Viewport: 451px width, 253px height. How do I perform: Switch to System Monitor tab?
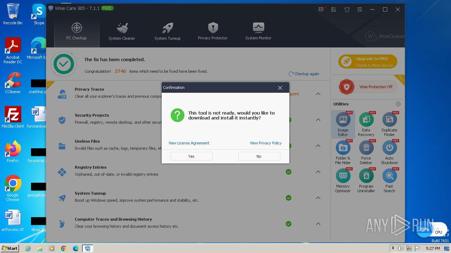click(x=258, y=32)
